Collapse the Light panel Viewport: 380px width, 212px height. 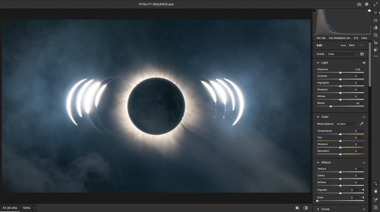pyautogui.click(x=318, y=63)
